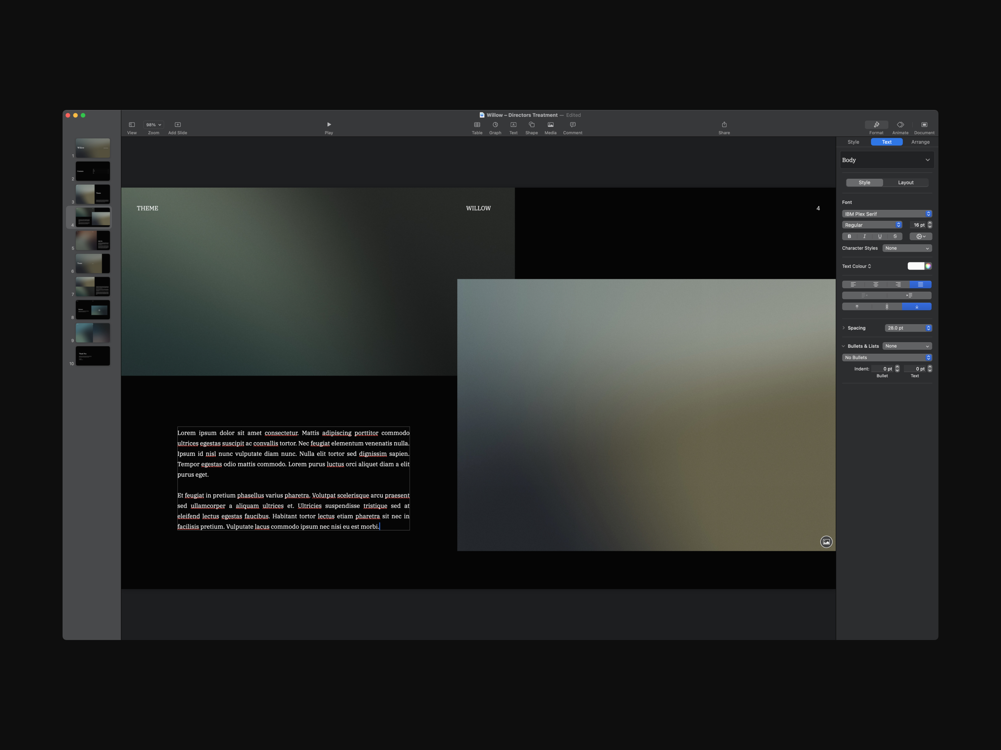
Task: Open the Regular typeface dropdown
Action: point(872,225)
